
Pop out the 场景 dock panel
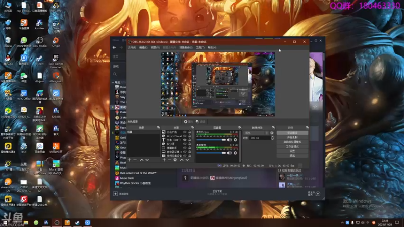click(x=158, y=128)
